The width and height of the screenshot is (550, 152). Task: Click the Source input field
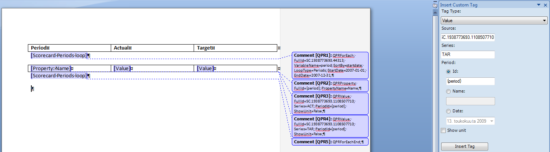point(468,37)
